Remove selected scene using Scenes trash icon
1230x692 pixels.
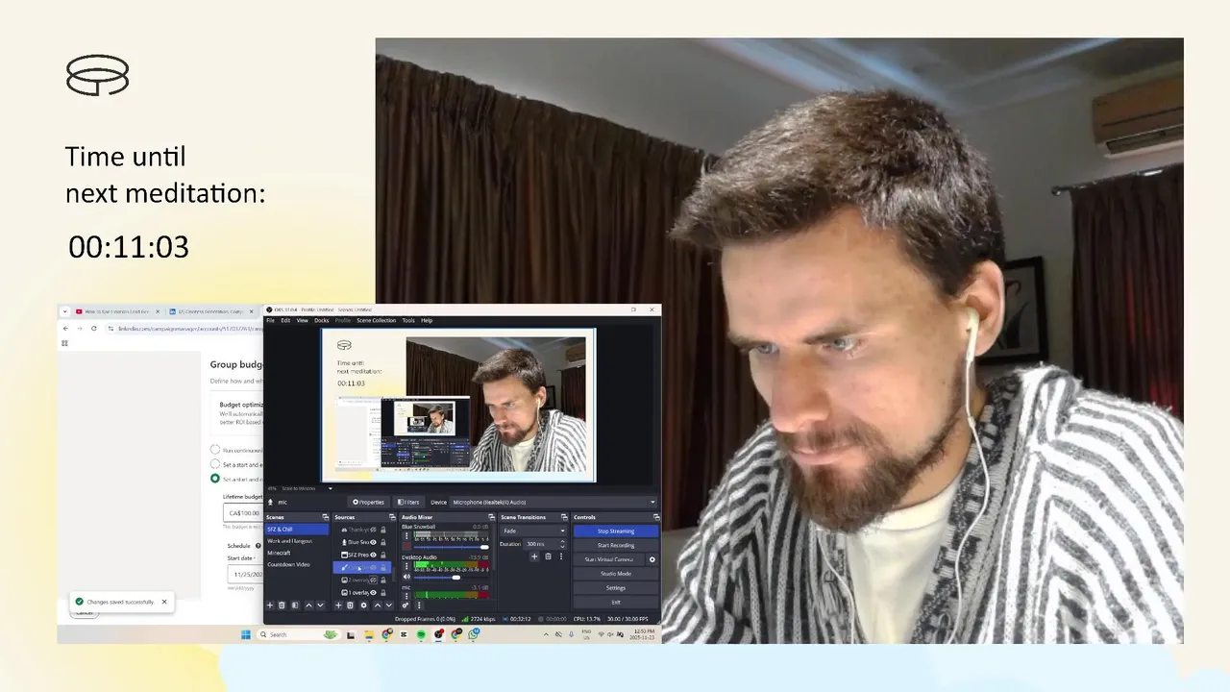pyautogui.click(x=282, y=605)
